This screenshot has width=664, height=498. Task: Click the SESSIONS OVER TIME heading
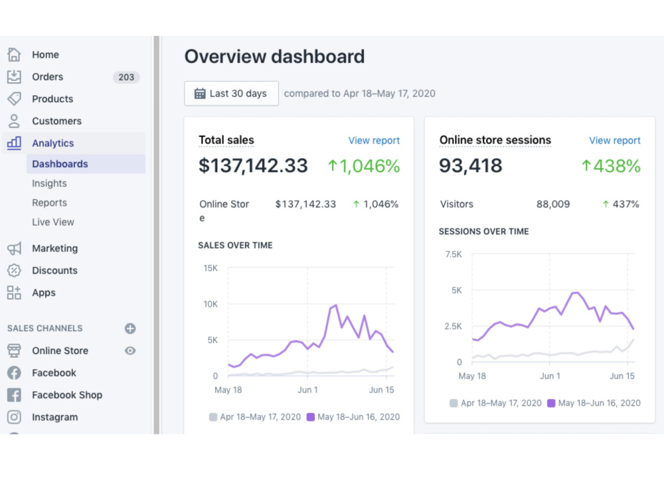click(483, 232)
